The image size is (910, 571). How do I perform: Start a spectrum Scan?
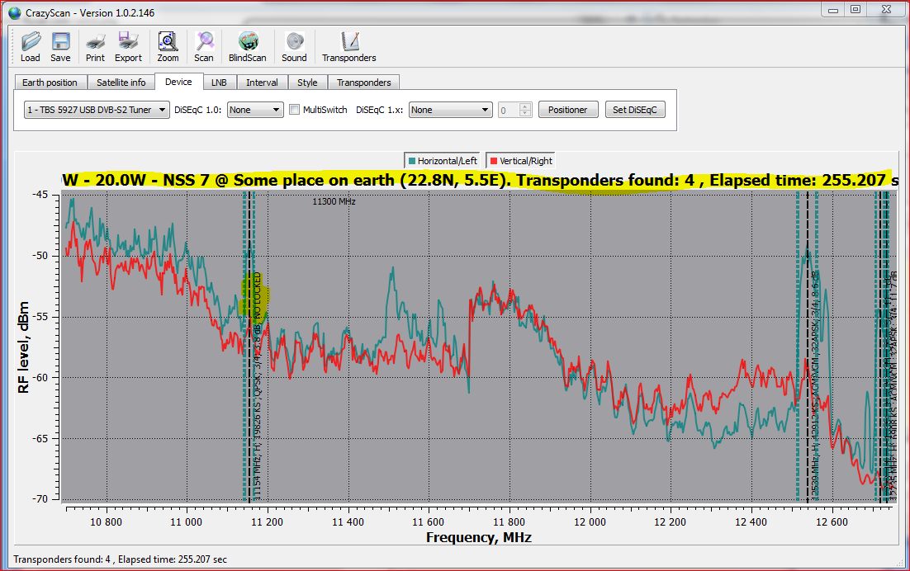tap(204, 47)
